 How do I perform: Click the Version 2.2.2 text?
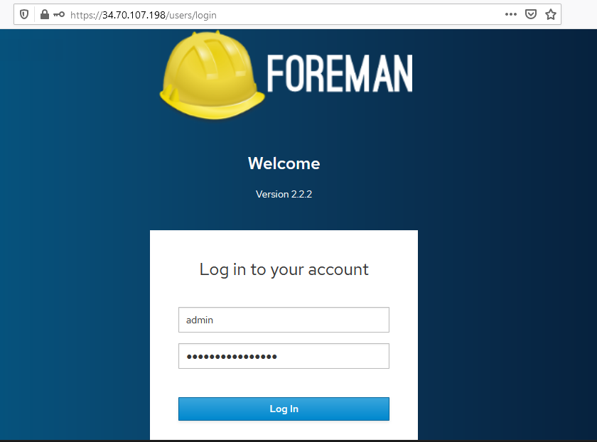point(284,194)
